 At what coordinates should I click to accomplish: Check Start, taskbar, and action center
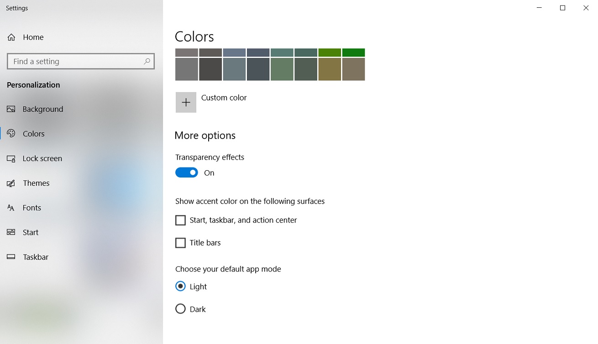(x=180, y=220)
